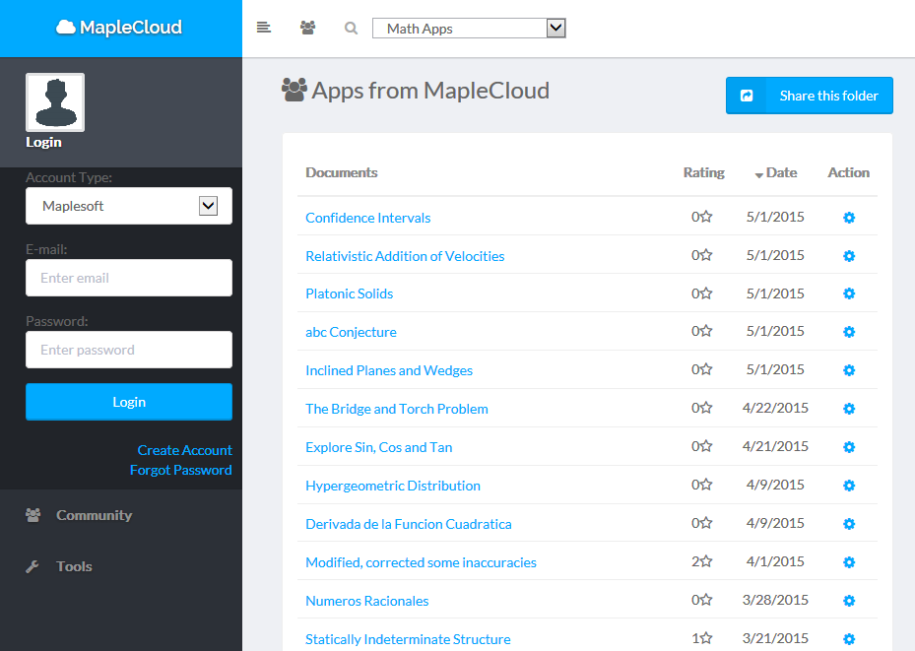The width and height of the screenshot is (915, 651).
Task: Click the rating star for Platonic Solids
Action: point(706,293)
